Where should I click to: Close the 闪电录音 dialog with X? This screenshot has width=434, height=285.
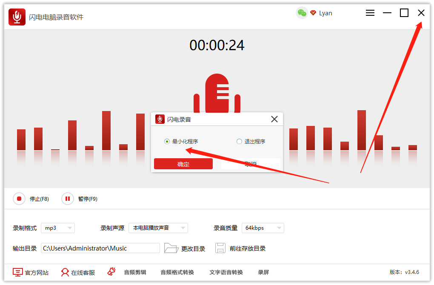274,119
